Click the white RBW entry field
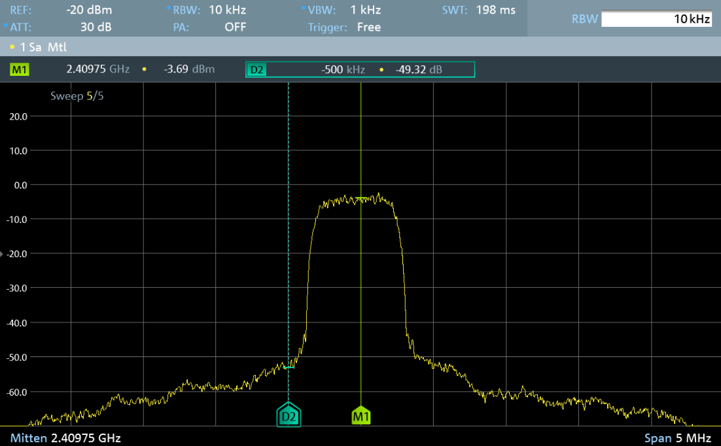 [656, 19]
